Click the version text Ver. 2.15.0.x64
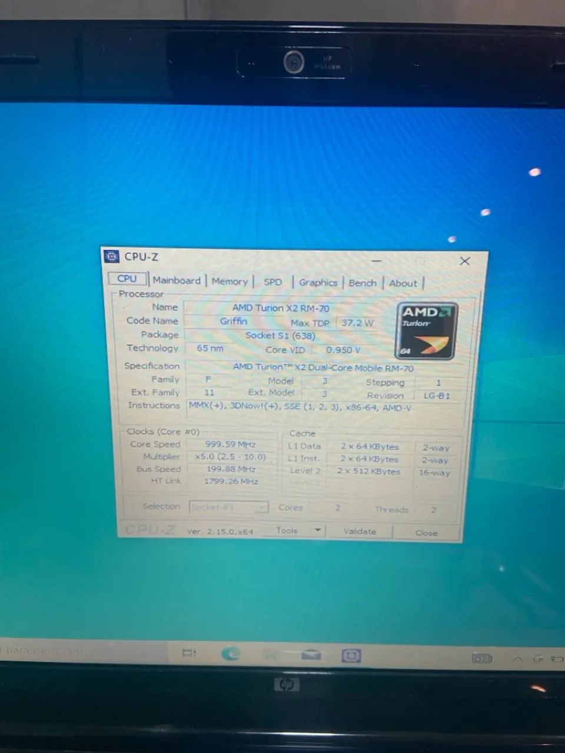The width and height of the screenshot is (565, 753). [x=220, y=531]
